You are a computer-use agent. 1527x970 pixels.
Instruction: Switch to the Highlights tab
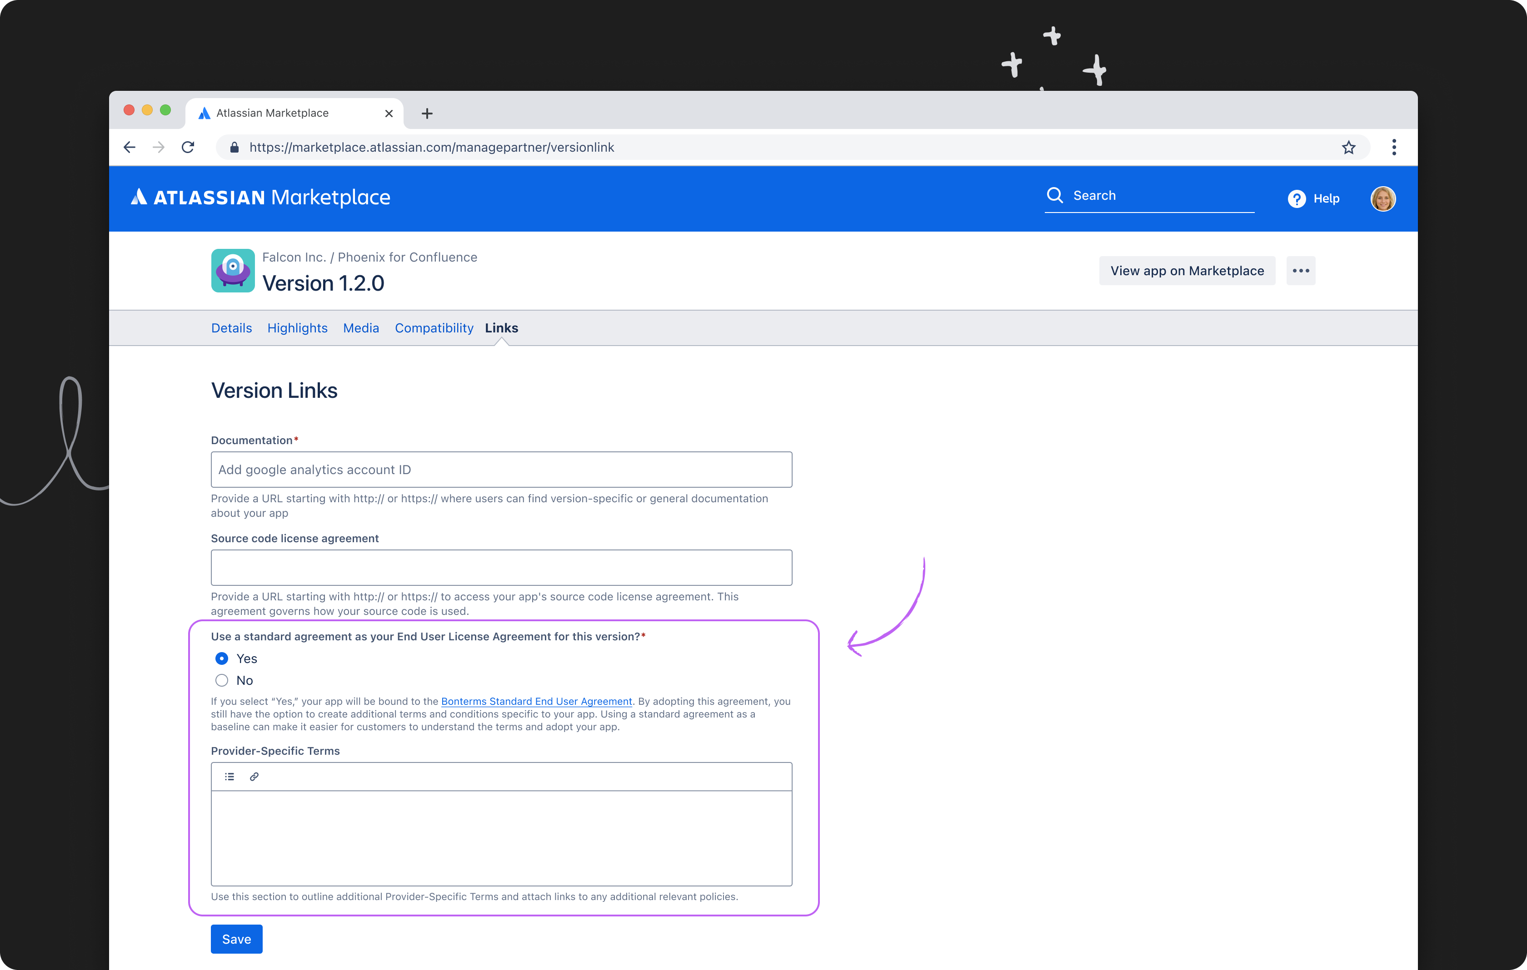tap(297, 327)
